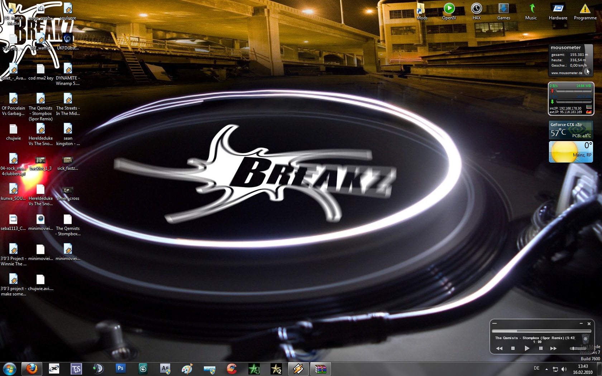This screenshot has width=602, height=376.
Task: Pause the Qemists track in mini player
Action: pos(541,348)
